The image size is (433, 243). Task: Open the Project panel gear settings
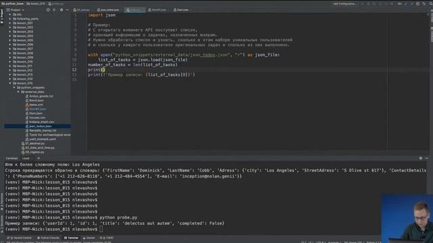[62, 9]
